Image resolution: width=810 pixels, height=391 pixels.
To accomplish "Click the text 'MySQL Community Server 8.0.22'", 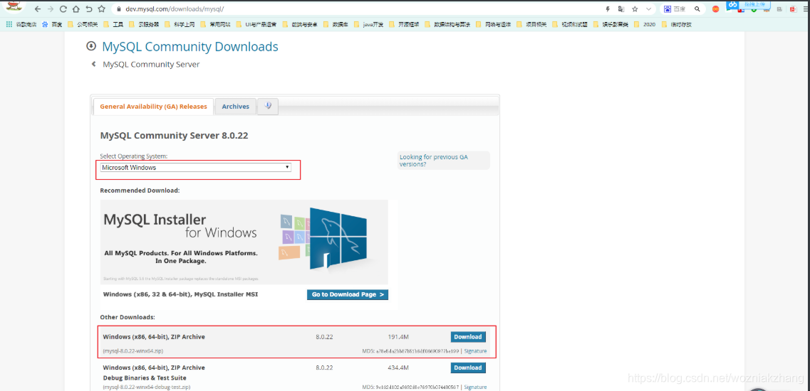I will click(175, 136).
